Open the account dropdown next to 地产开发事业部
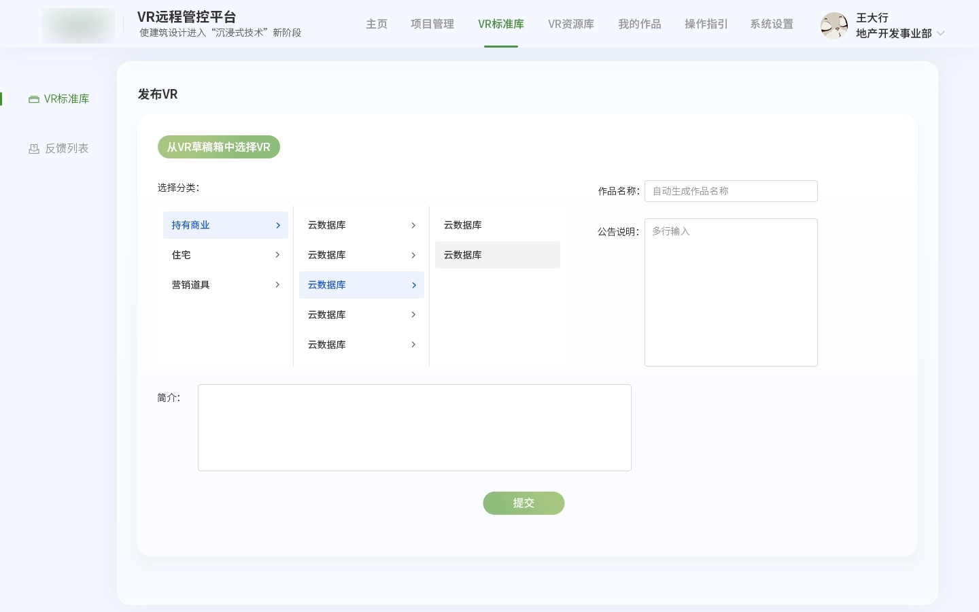 tap(941, 33)
